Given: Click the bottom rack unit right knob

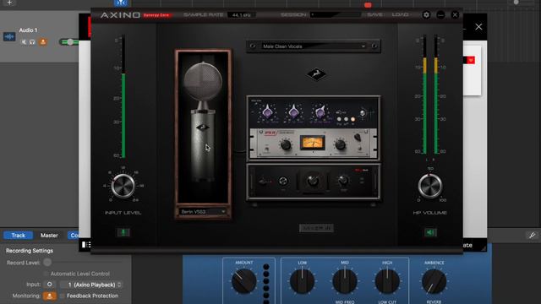Looking at the screenshot, I should 343,180.
